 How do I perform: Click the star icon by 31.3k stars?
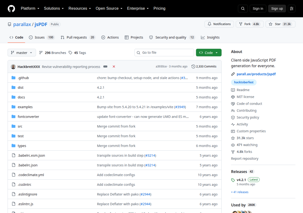click(x=233, y=138)
